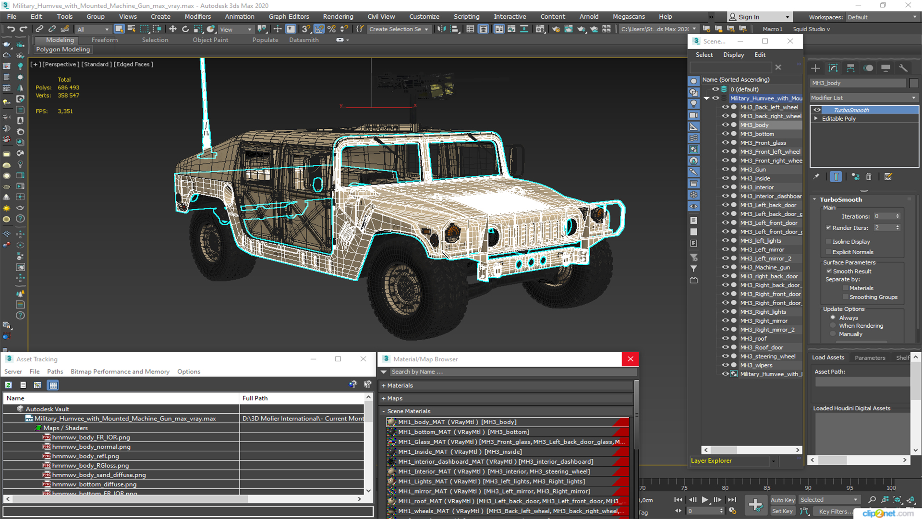Switch to the Freeform ribbon tab
Screen dimensions: 922x519
[x=104, y=40]
